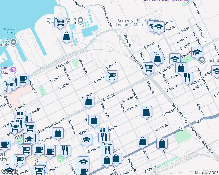This screenshot has height=175, width=219.
Task: Click the shopping cart marker over Erie Wastewater Treatment Plant
Action: (x=60, y=22)
